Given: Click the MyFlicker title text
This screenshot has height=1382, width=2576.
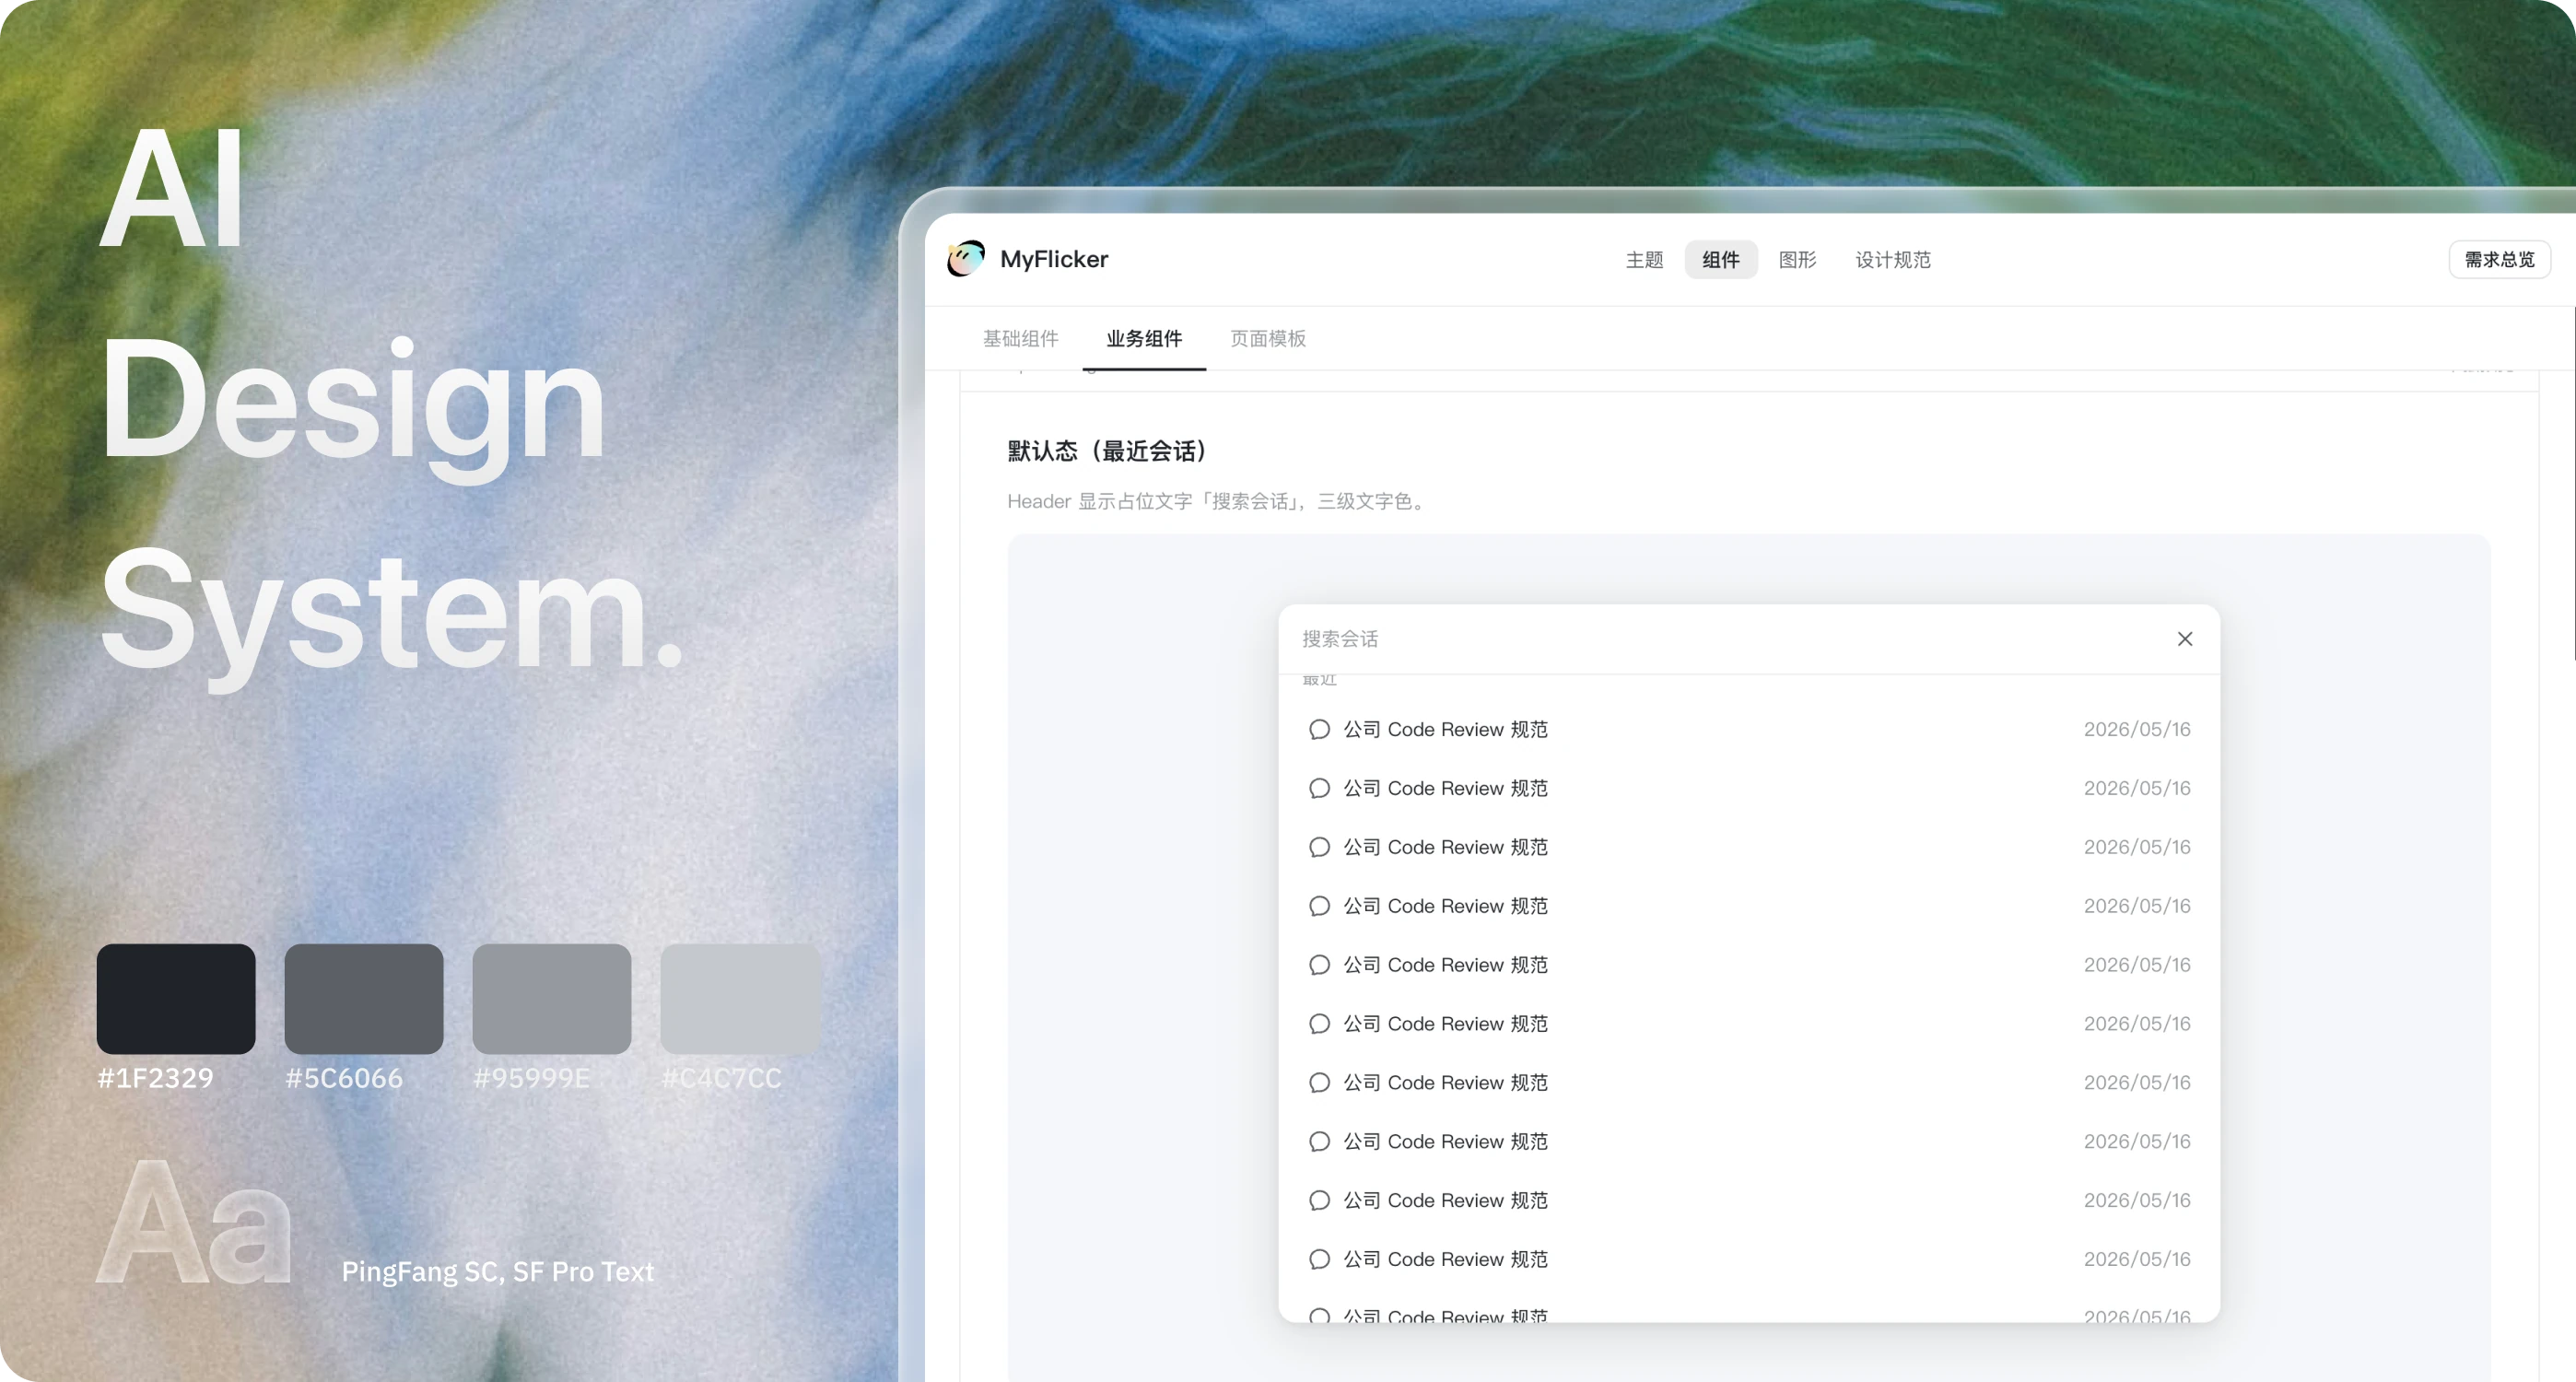Looking at the screenshot, I should [x=1054, y=259].
